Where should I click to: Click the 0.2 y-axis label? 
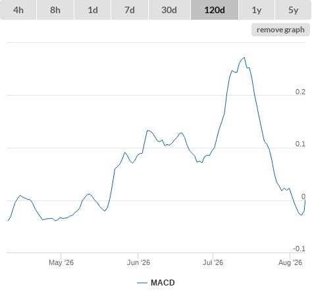tap(300, 92)
